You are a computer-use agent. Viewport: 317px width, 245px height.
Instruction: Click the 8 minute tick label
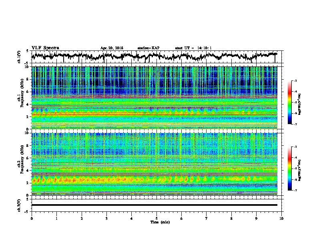point(231,218)
